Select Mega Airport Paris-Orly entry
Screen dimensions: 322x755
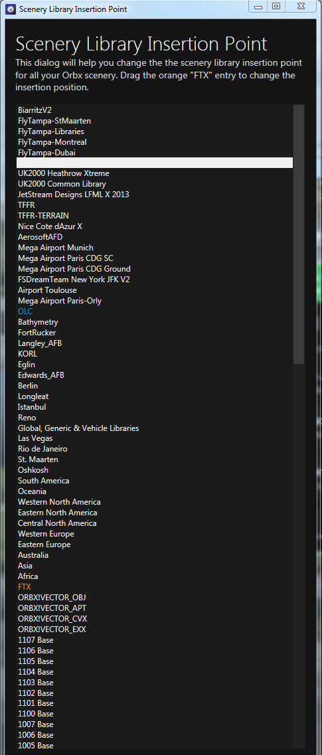(60, 300)
